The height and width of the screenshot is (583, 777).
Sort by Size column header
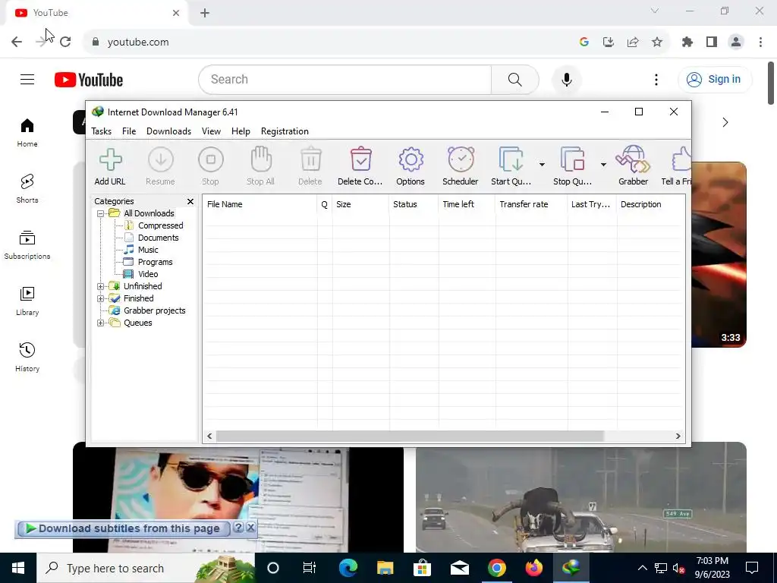360,204
